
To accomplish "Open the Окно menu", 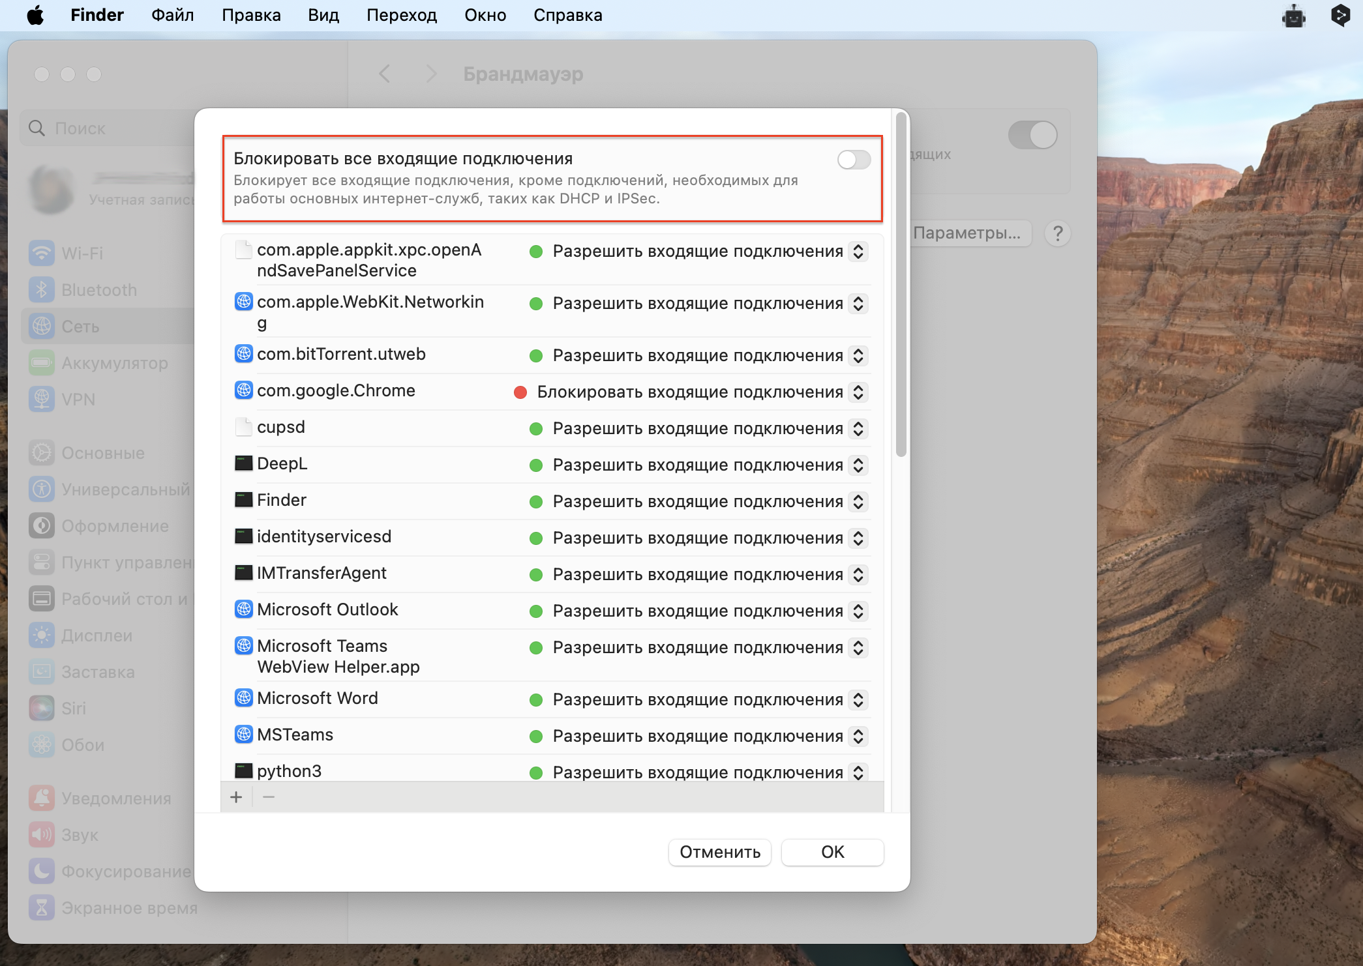I will pyautogui.click(x=485, y=15).
